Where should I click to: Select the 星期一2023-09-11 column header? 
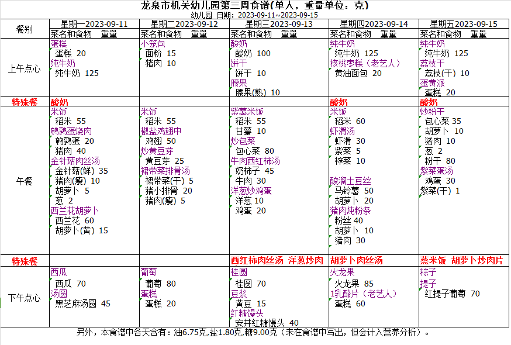(94, 24)
